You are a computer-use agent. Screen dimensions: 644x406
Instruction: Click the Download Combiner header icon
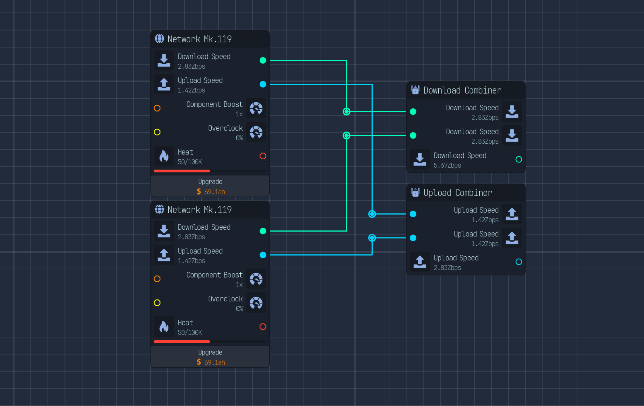coord(415,90)
